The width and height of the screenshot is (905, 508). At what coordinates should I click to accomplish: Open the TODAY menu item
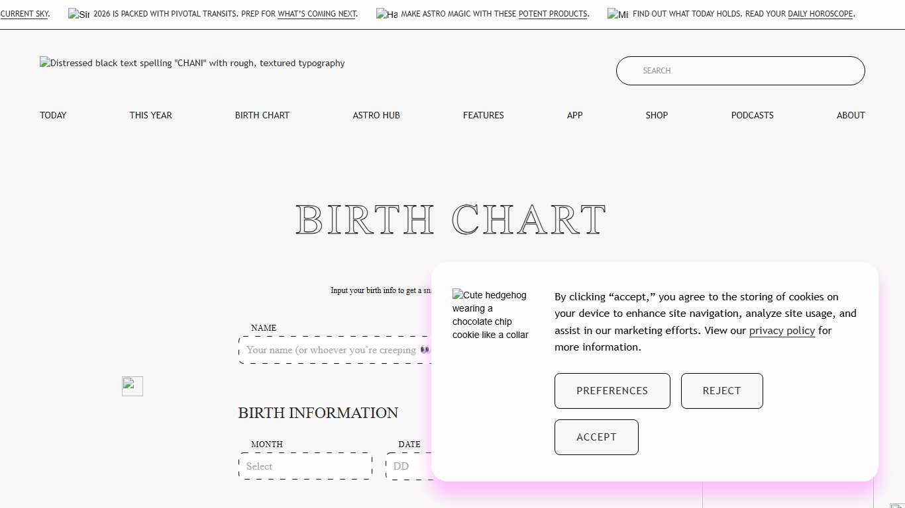click(x=53, y=115)
